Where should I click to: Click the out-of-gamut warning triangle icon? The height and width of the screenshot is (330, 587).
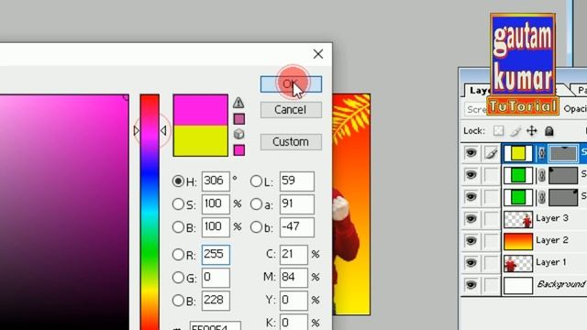238,103
